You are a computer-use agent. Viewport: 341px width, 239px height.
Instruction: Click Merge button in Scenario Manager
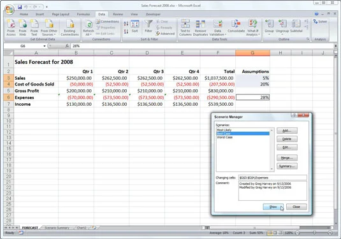[x=287, y=158]
